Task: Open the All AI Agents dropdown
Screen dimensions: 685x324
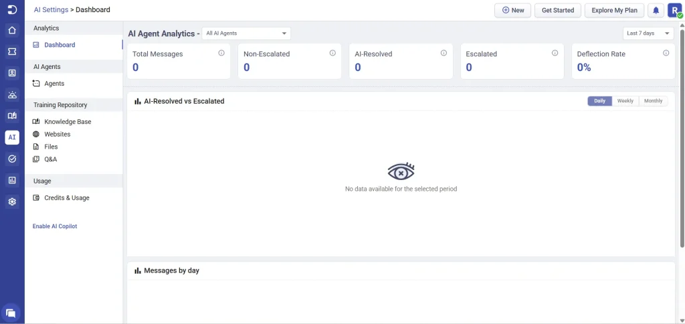Action: [x=246, y=33]
